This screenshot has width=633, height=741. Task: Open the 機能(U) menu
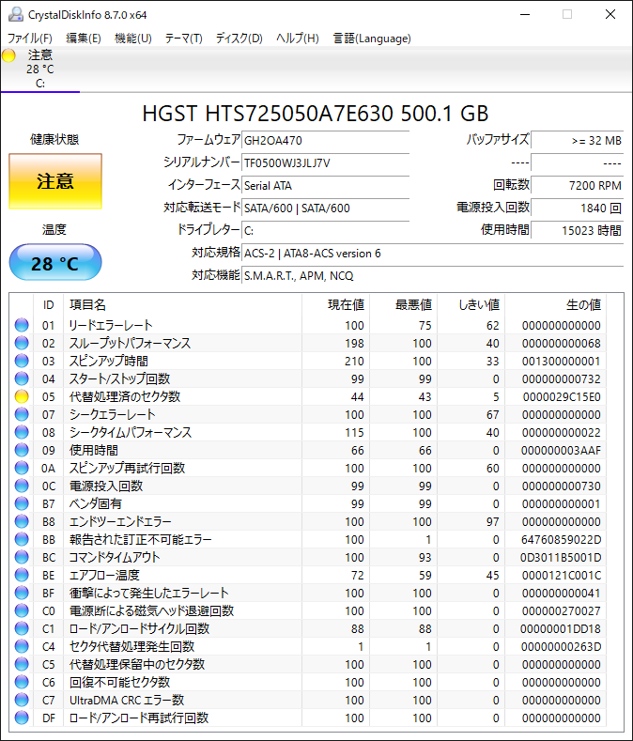(x=132, y=39)
